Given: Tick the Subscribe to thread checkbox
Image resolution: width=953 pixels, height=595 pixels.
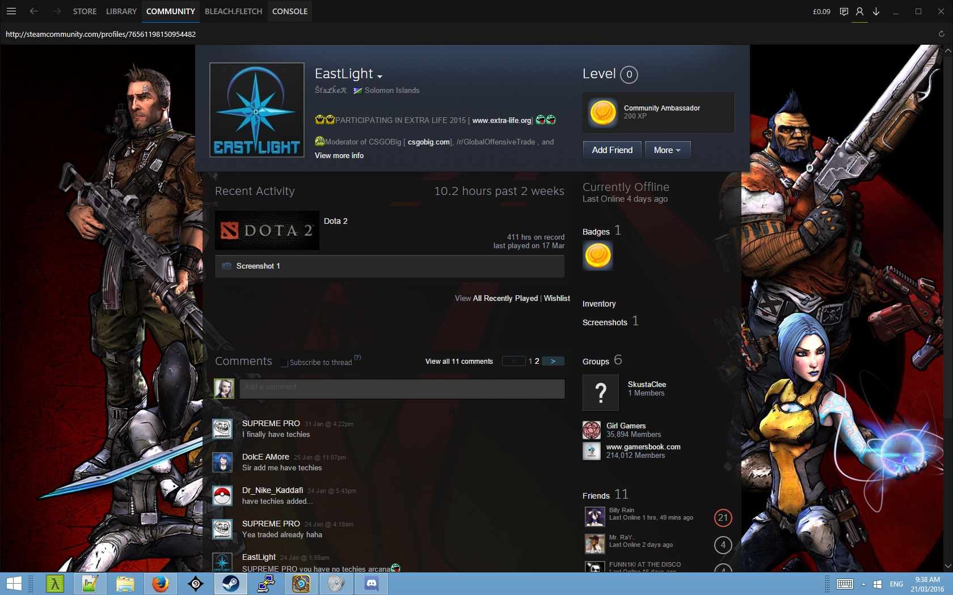Looking at the screenshot, I should pos(285,363).
